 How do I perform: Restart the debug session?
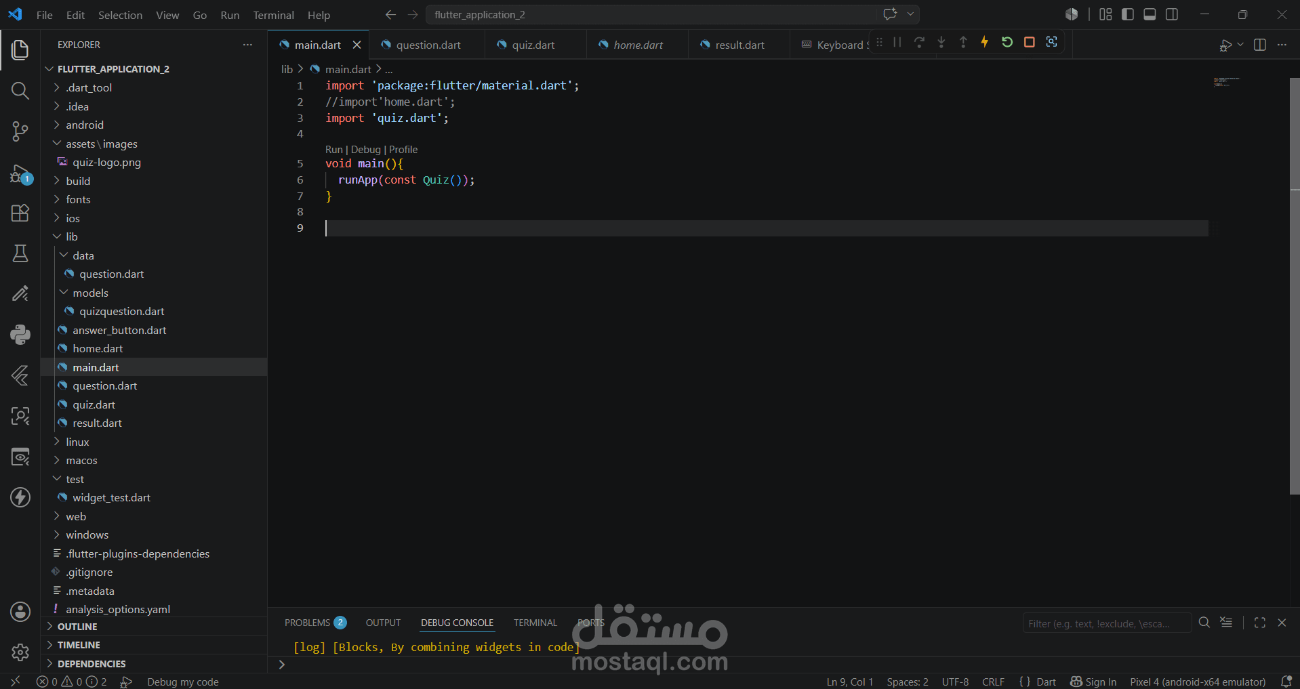[1007, 42]
